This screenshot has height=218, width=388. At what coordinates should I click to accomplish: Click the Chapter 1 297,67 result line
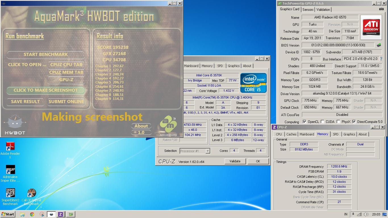coord(109,66)
